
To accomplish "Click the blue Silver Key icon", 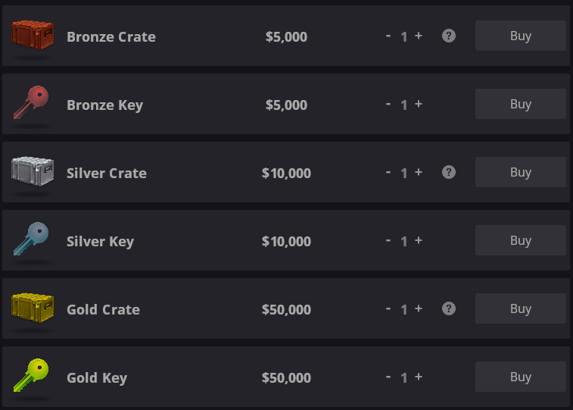I will click(31, 239).
